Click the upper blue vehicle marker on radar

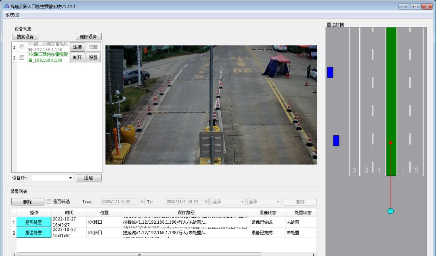pos(330,72)
